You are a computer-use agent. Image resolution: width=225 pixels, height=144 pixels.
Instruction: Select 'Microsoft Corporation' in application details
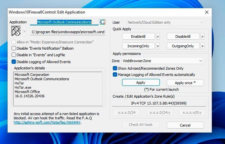[32, 75]
